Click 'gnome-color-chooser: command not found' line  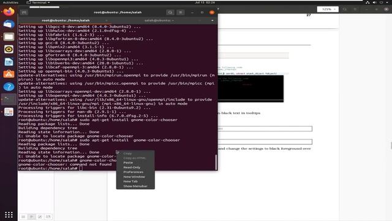65,165
